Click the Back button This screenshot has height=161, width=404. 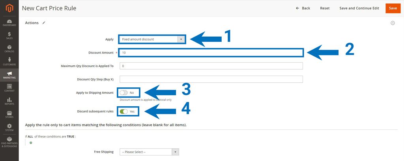pyautogui.click(x=303, y=8)
